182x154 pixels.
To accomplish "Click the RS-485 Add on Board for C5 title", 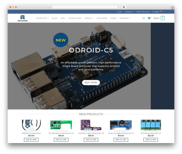I will [61, 133].
